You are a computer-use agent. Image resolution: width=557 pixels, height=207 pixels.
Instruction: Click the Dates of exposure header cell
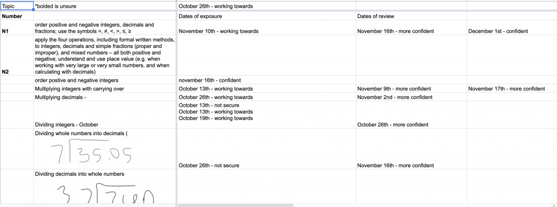pyautogui.click(x=267, y=16)
